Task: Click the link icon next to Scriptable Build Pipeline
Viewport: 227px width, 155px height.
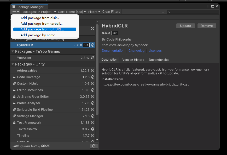Action: (x=14, y=109)
